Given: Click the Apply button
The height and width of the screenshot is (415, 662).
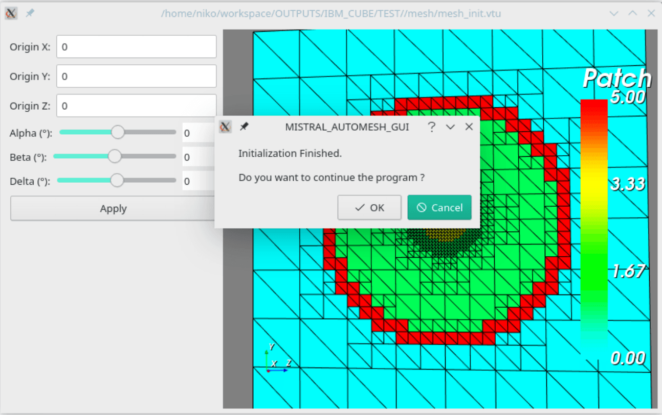Looking at the screenshot, I should click(x=113, y=209).
